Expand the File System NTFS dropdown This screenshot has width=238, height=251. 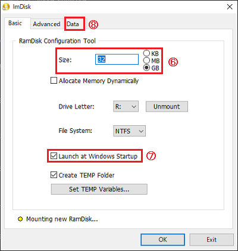pyautogui.click(x=129, y=131)
